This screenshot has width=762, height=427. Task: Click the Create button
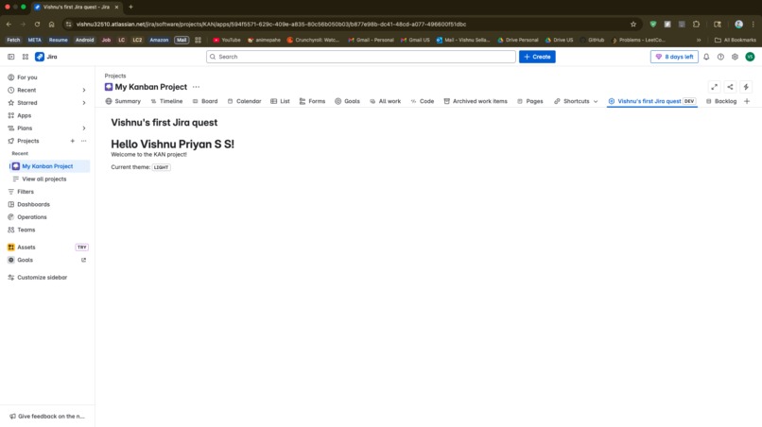pos(537,57)
